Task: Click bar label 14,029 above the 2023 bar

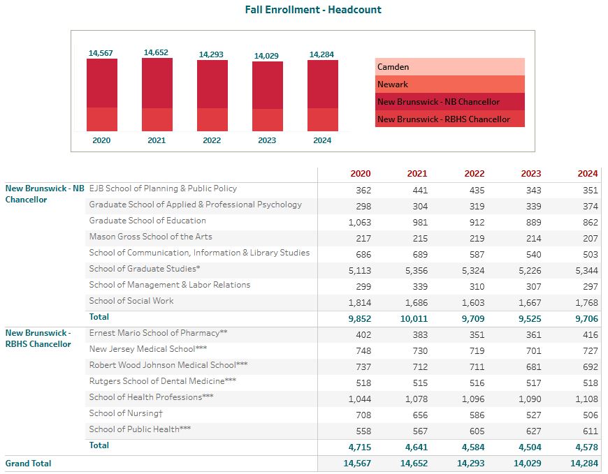Action: 266,56
